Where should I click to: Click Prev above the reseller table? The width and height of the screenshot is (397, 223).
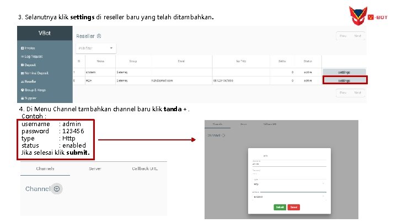(343, 36)
